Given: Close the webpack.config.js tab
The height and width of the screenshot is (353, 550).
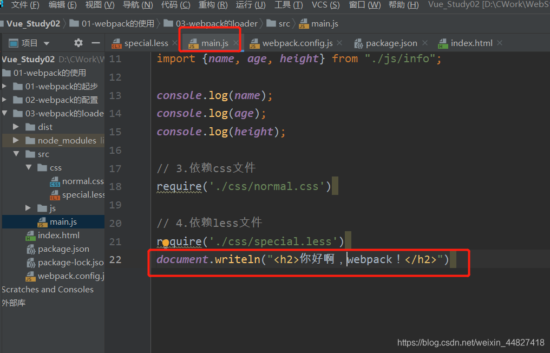Looking at the screenshot, I should [339, 43].
